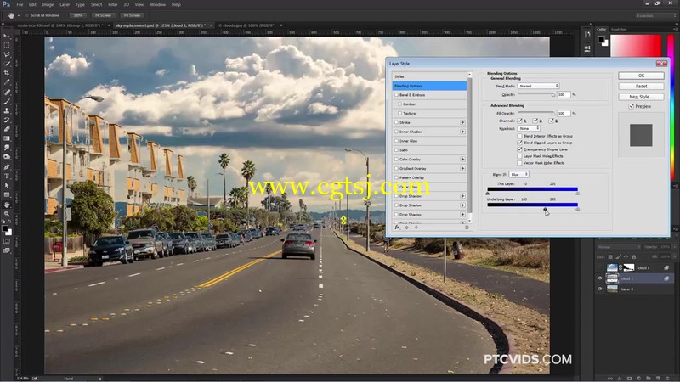Select the Hand tool in toolbox
Image resolution: width=680 pixels, height=382 pixels.
[x=7, y=205]
